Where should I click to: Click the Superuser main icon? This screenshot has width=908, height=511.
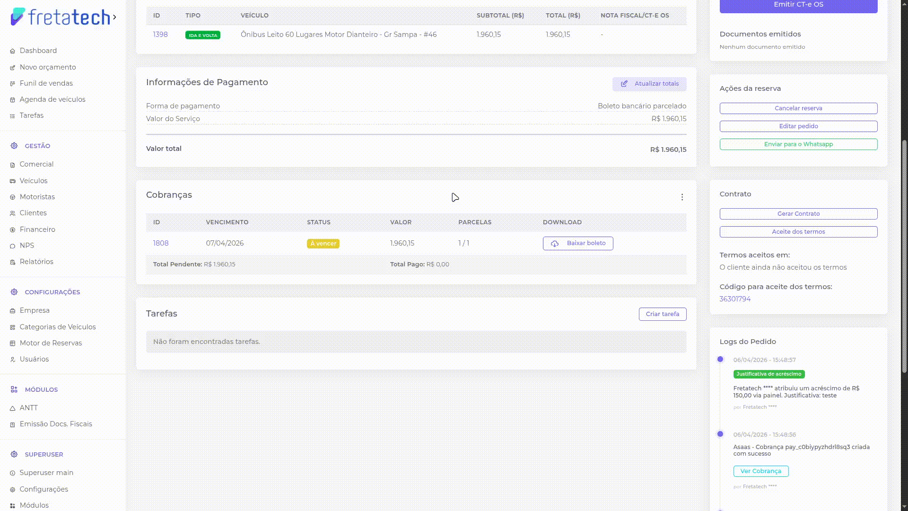[x=13, y=473]
